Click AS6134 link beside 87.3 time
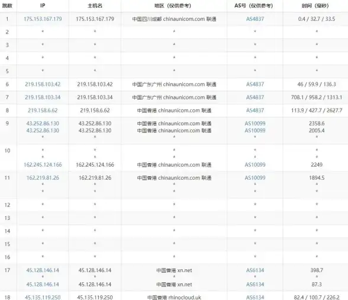 pyautogui.click(x=255, y=285)
